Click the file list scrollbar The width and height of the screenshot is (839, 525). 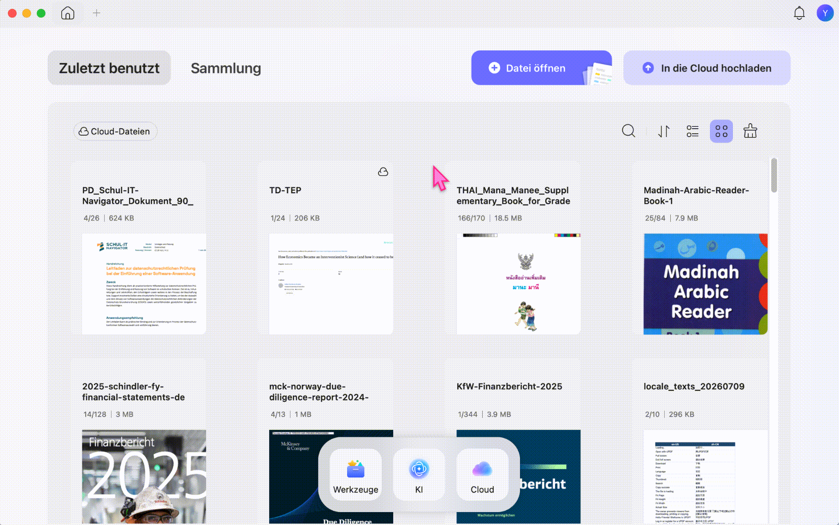click(774, 175)
